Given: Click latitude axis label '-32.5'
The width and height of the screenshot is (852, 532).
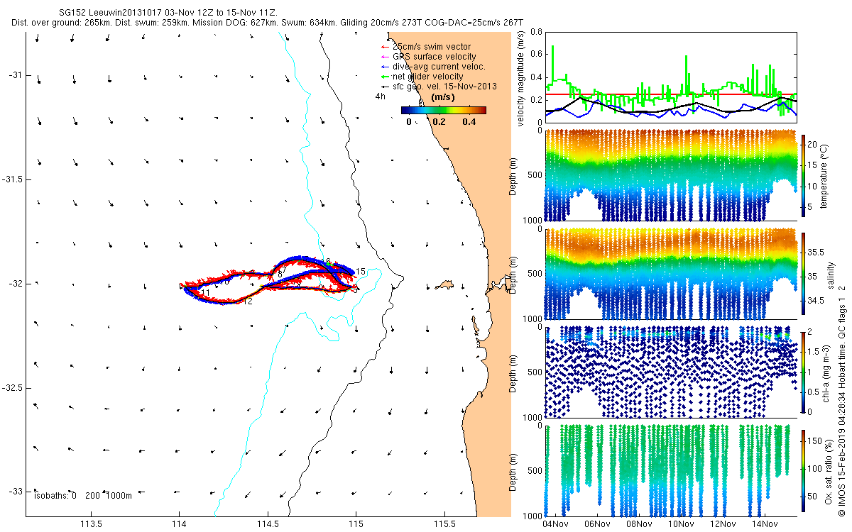Looking at the screenshot, I should 12,388.
